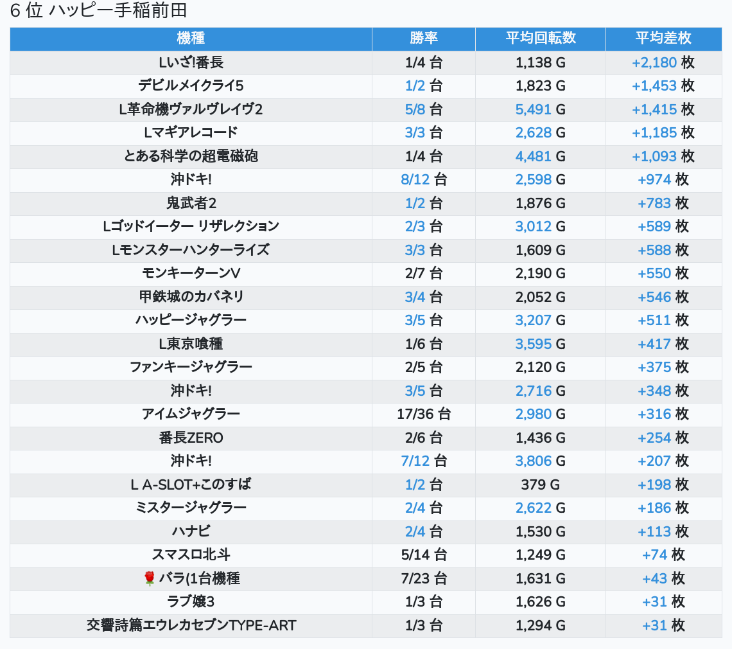This screenshot has height=649, width=732.
Task: Select the Lいざ!番長 machine row
Action: (191, 62)
